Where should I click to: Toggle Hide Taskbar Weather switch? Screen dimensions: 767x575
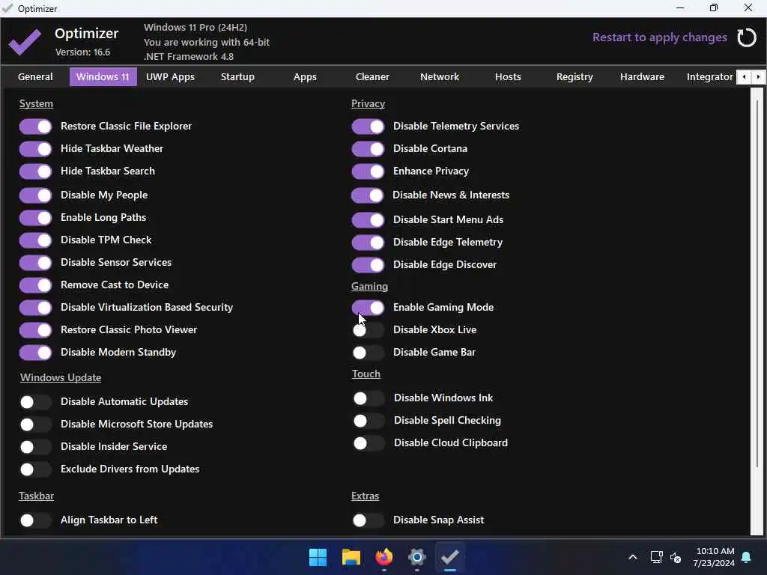35,149
